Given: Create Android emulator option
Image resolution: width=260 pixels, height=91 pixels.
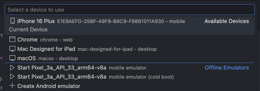Looking at the screenshot, I should [130, 86].
